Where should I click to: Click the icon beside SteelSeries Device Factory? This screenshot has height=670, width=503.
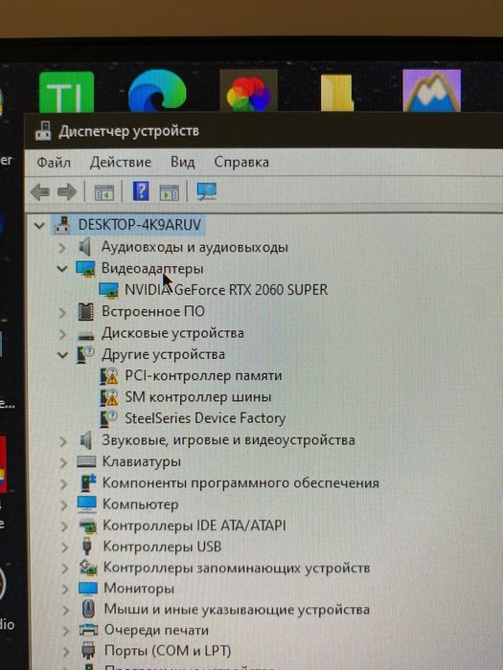(x=108, y=419)
